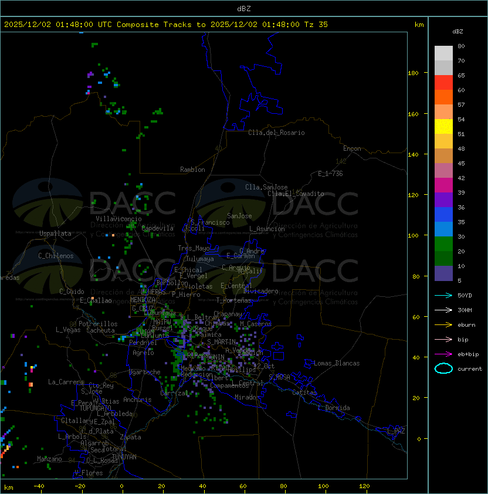
Task: Click the white 30HM arrow legend icon
Action: (x=443, y=310)
